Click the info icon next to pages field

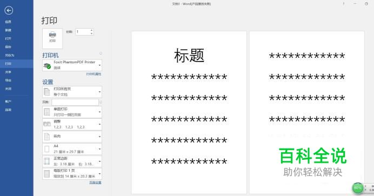(101, 102)
